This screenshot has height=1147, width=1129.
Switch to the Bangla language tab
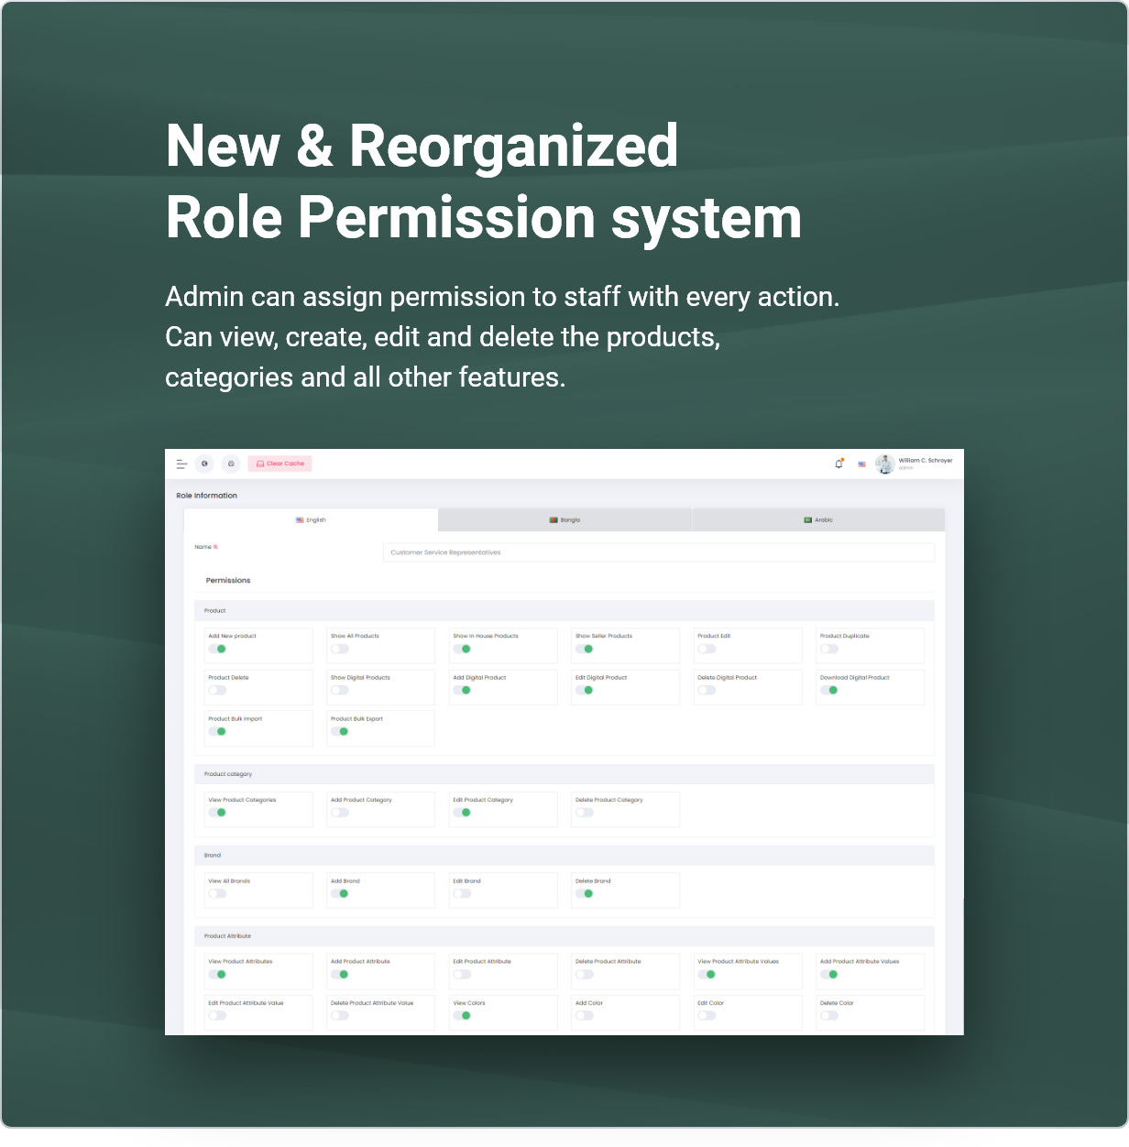coord(564,520)
